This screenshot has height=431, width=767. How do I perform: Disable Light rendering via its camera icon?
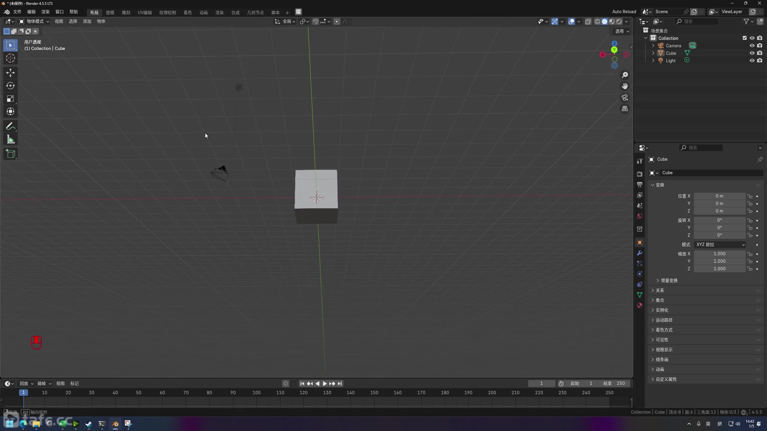coord(760,60)
